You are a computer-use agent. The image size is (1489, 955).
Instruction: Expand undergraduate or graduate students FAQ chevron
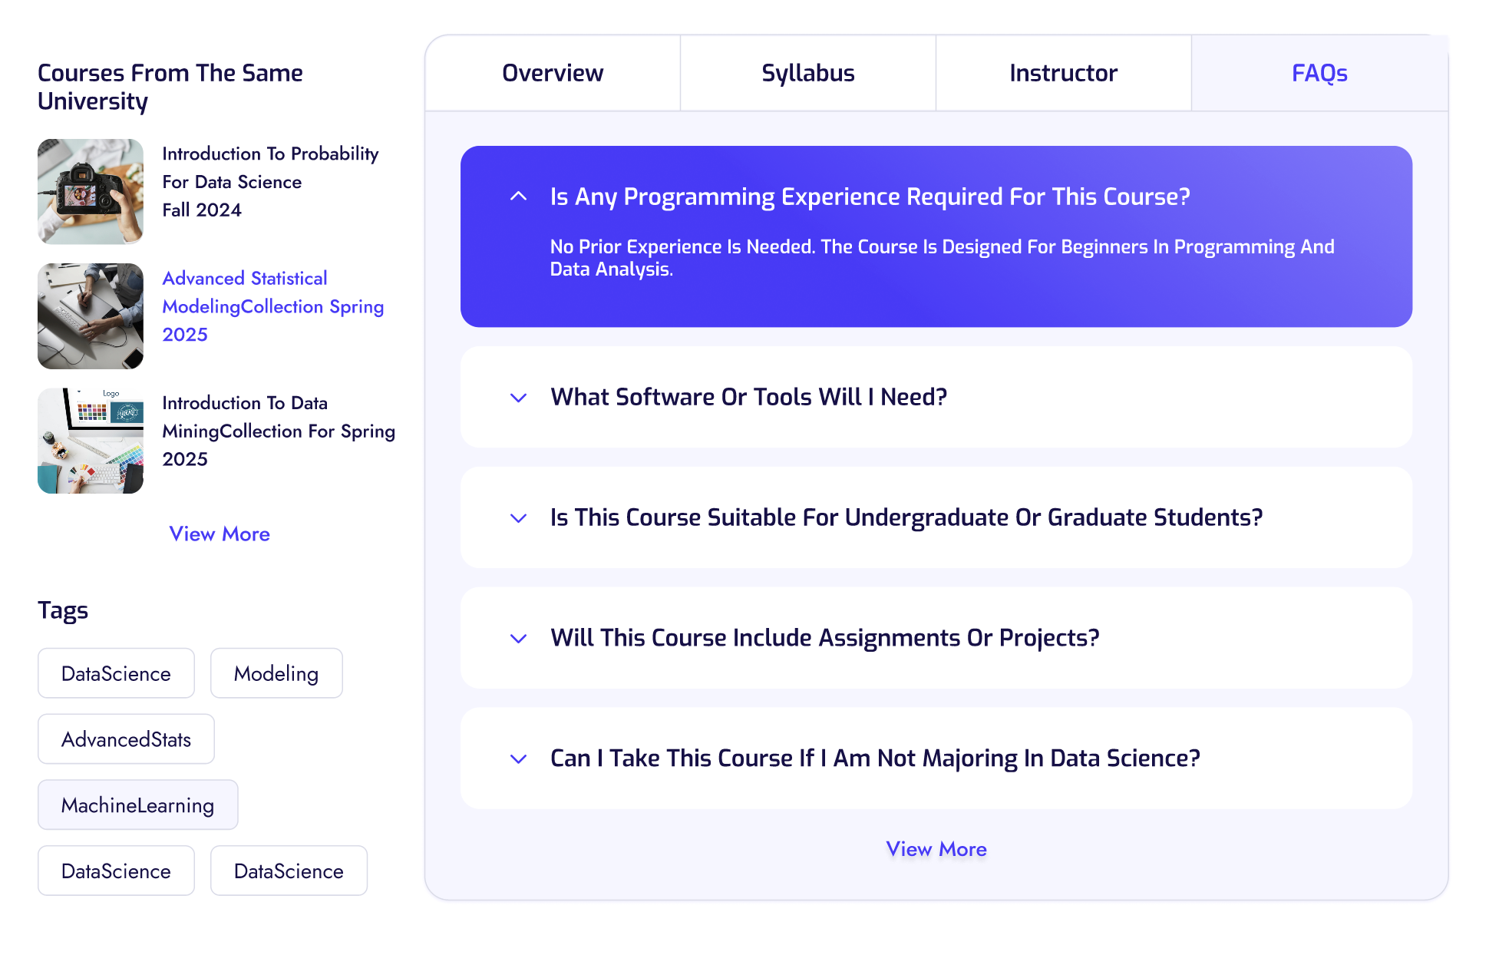click(x=519, y=518)
